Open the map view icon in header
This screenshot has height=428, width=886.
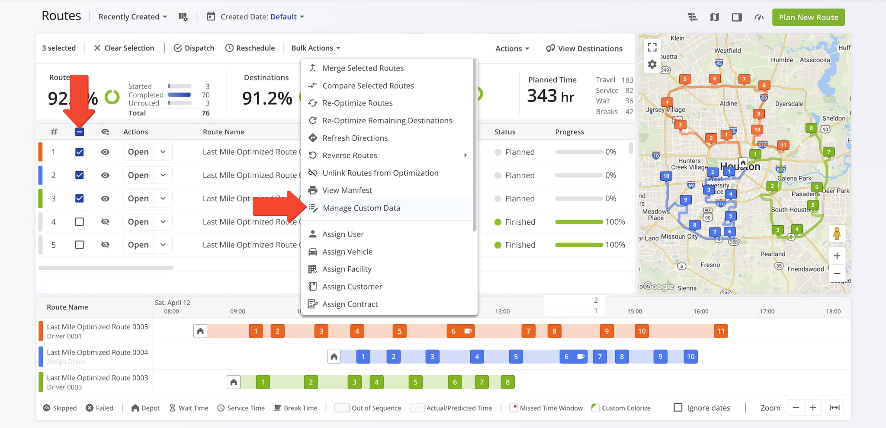714,17
